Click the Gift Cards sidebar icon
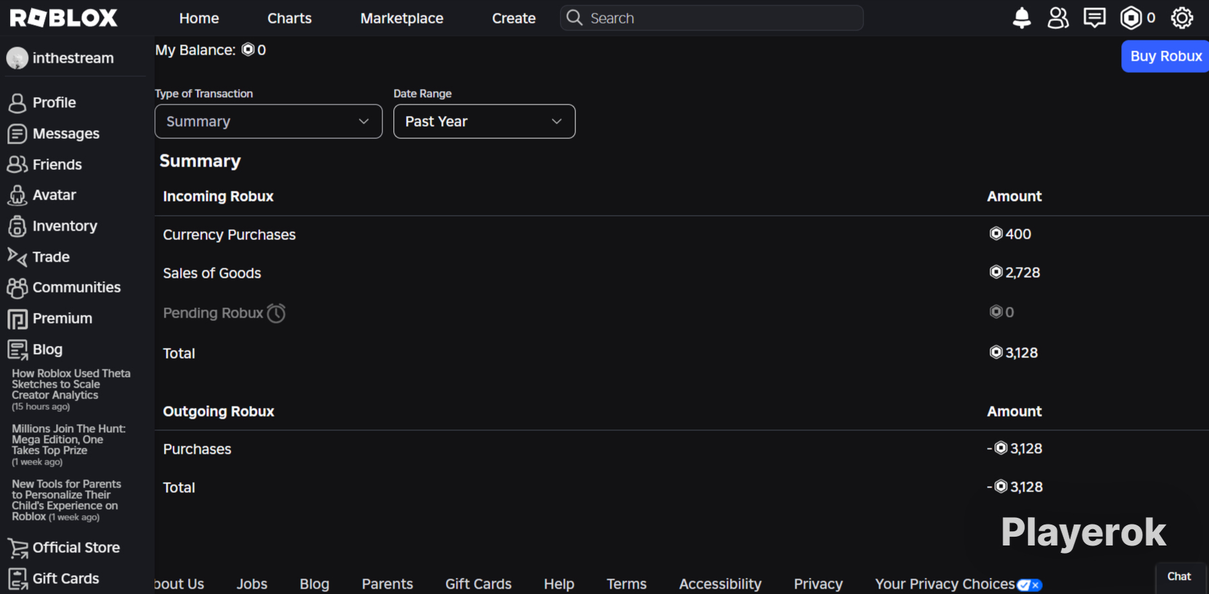Image resolution: width=1209 pixels, height=594 pixels. [x=18, y=579]
